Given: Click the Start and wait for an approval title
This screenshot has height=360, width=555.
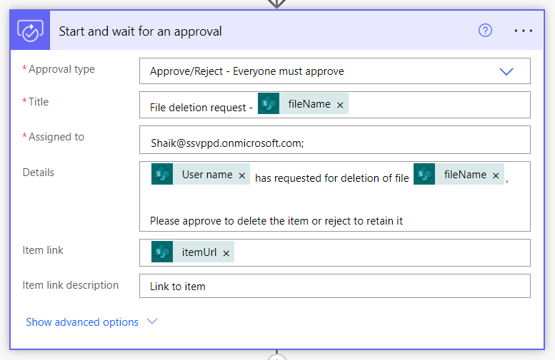Looking at the screenshot, I should tap(140, 31).
